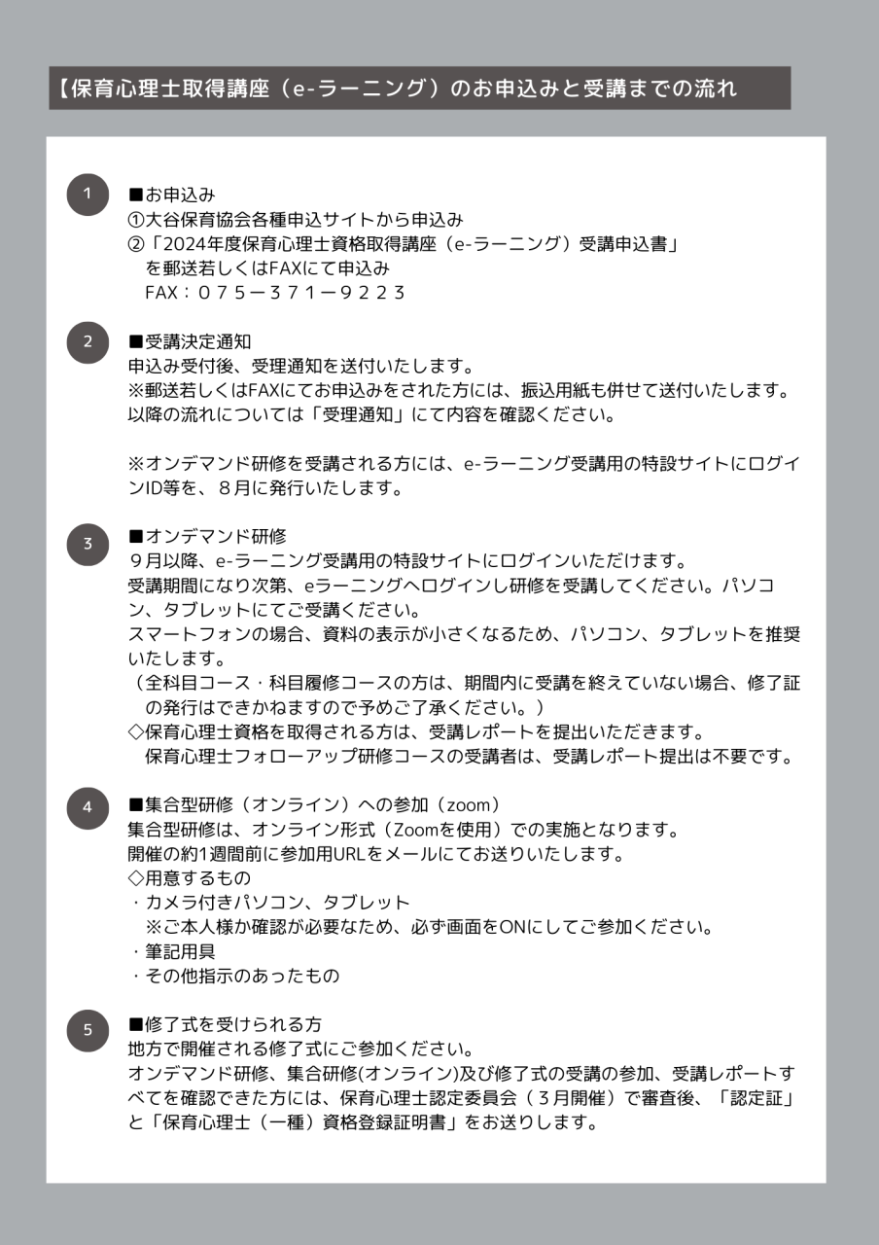The image size is (879, 1245).
Task: Click the 2024年度保育心理士資格取得講座 application form text
Action: pyautogui.click(x=403, y=244)
